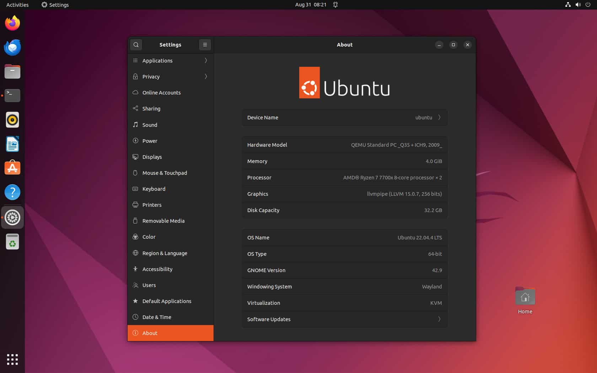597x373 pixels.
Task: Edit the Device Name row
Action: coord(344,118)
